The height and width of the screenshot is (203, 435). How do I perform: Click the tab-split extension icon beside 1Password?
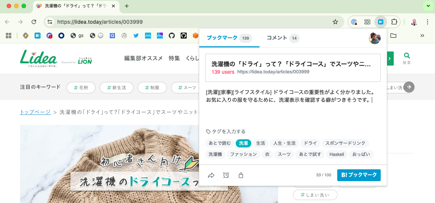pos(367,22)
